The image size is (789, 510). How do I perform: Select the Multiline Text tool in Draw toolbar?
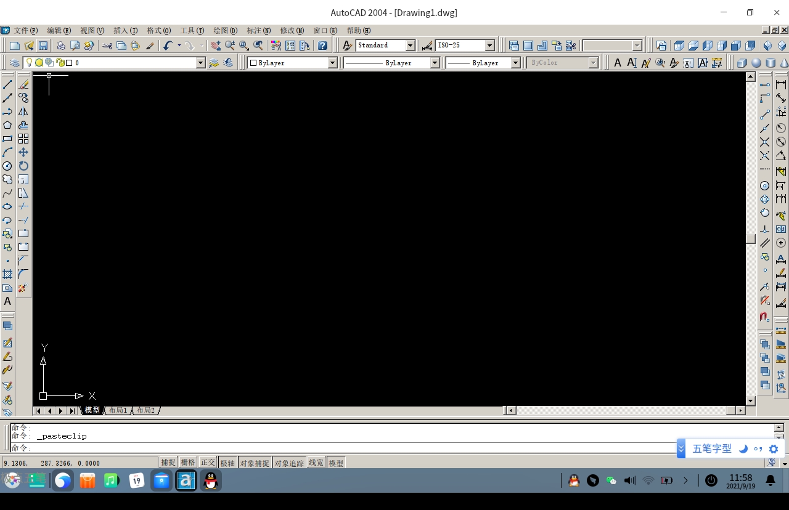click(7, 301)
